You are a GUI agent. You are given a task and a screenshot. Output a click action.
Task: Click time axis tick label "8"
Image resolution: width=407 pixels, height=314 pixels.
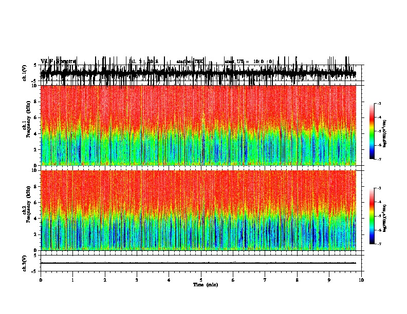[x=297, y=280]
